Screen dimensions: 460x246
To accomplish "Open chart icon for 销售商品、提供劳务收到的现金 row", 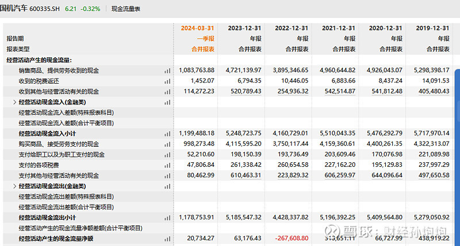I will point(167,71).
